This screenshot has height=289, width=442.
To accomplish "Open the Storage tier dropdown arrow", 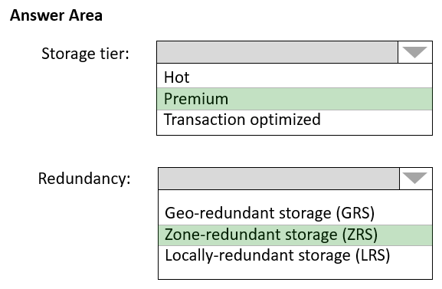I will [415, 52].
